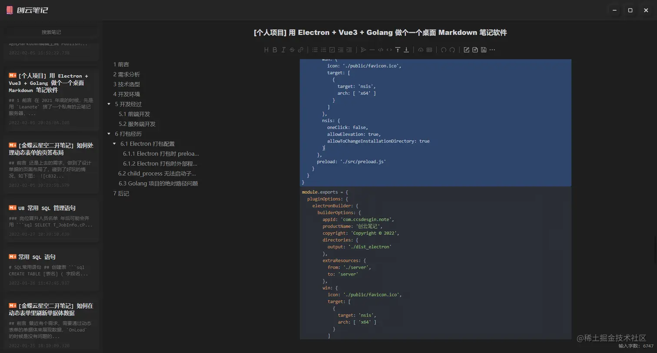Redo the last undone edit

tap(452, 50)
